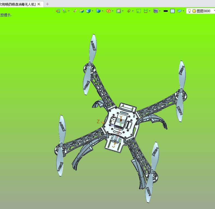Open dropdown beside orange polygon mesh icon

pyautogui.click(x=113, y=11)
